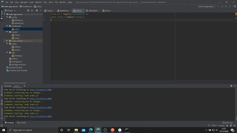Click the disabled Run arrow icon
Image resolution: width=237 pixels, height=133 pixels.
218,7
